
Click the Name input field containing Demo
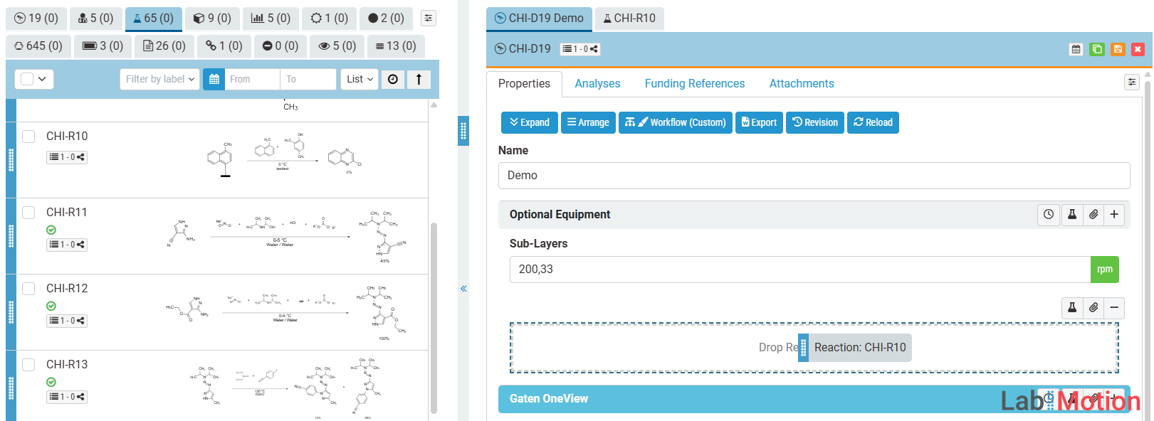click(814, 176)
